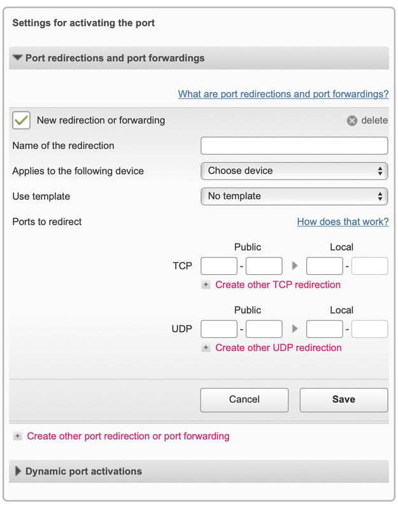
Task: Open the How does that work link
Action: (343, 222)
